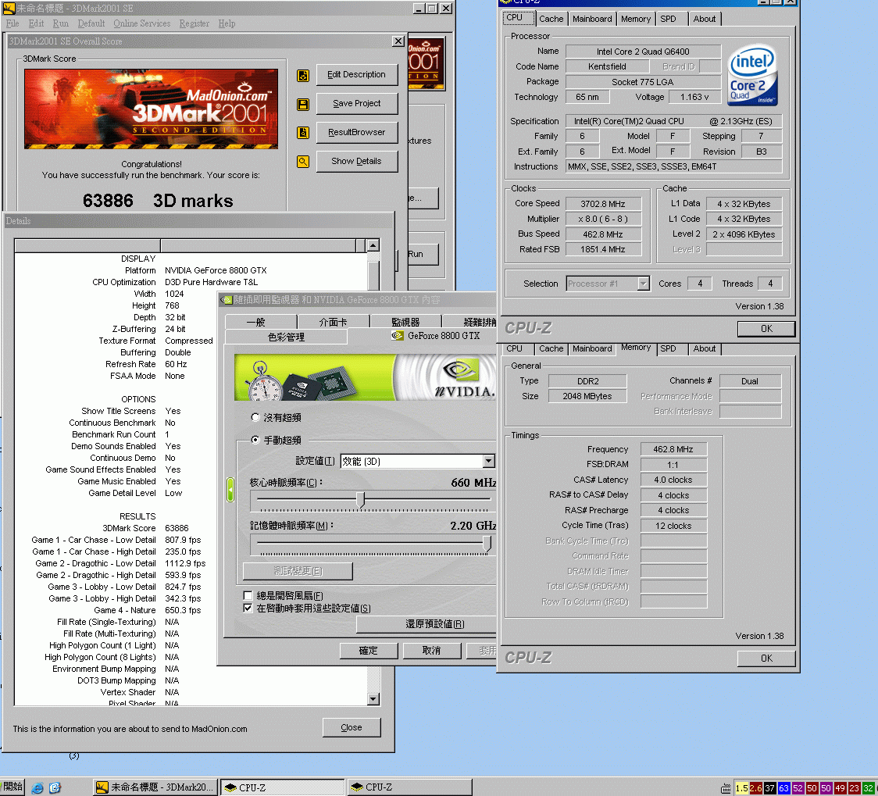Open the 監視器 monitor tab
The image size is (878, 796).
[405, 322]
